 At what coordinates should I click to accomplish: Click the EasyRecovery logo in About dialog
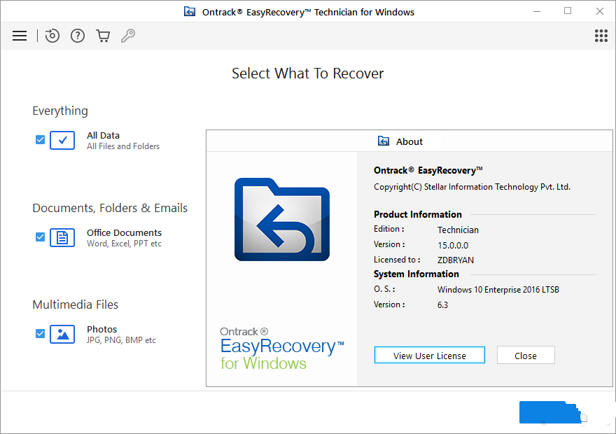[x=282, y=220]
